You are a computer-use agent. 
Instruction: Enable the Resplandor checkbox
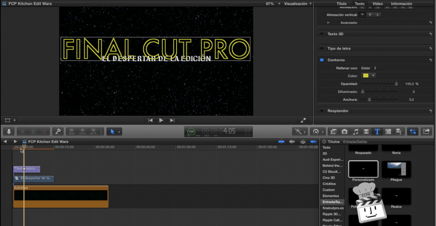click(x=322, y=111)
